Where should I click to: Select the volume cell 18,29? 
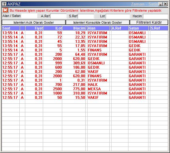coord(80,33)
